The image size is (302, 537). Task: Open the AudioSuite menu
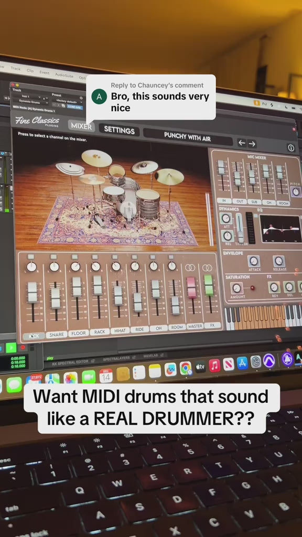point(64,76)
